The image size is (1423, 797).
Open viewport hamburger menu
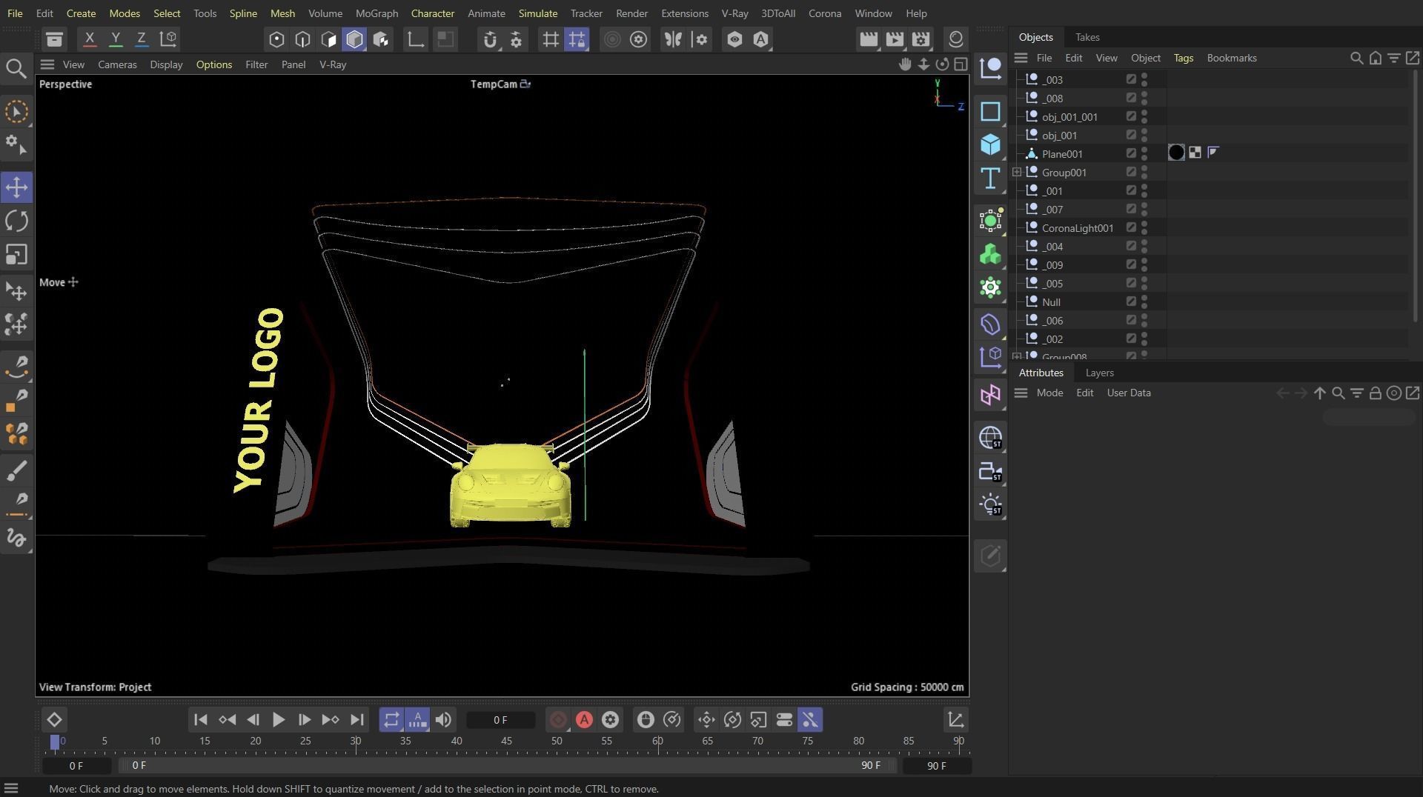[x=47, y=64]
